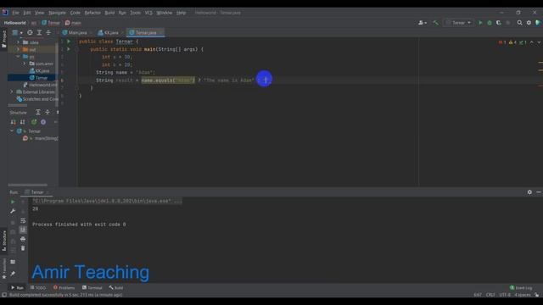Viewport: 543px width, 305px height.
Task: Collapse the Ternar node in Structure tree
Action: 12,131
